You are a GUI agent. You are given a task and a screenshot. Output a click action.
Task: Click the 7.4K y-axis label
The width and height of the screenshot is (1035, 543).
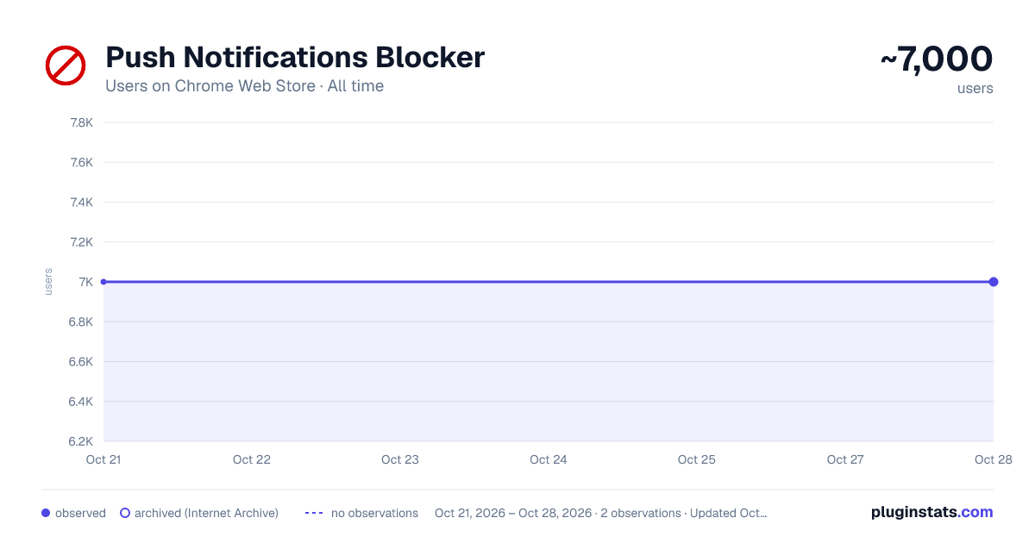(x=81, y=203)
